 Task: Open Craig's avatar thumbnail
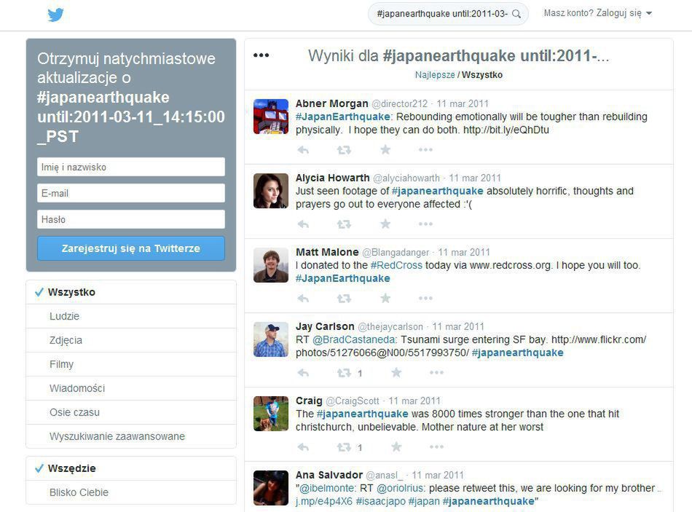(x=271, y=414)
